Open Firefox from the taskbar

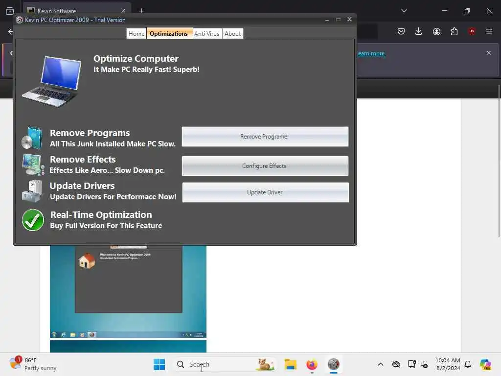pos(312,364)
